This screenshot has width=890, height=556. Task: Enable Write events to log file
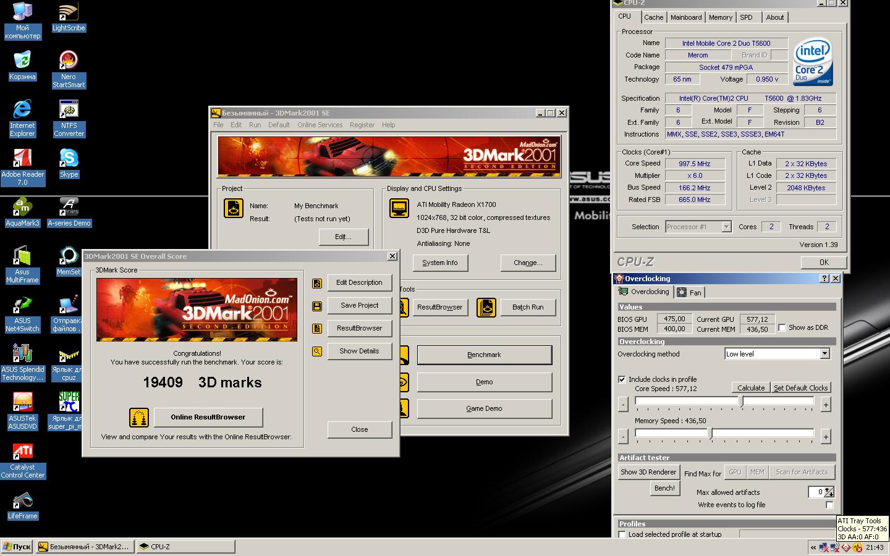pos(829,505)
